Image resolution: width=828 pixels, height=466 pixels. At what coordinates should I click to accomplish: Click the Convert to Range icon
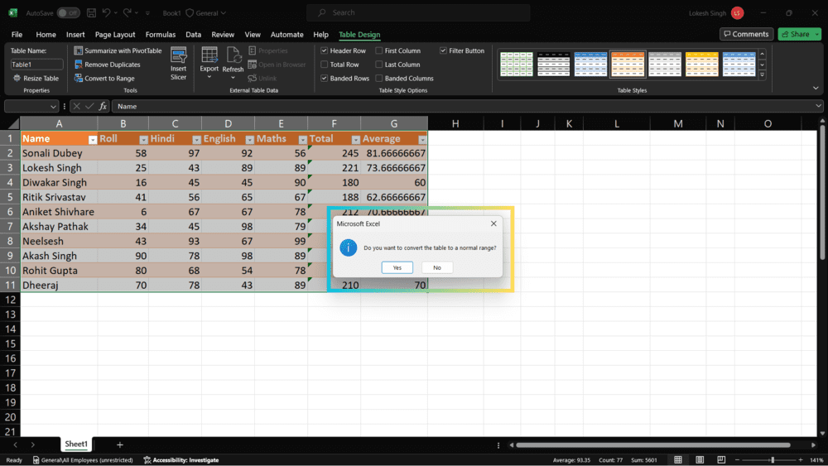point(79,79)
